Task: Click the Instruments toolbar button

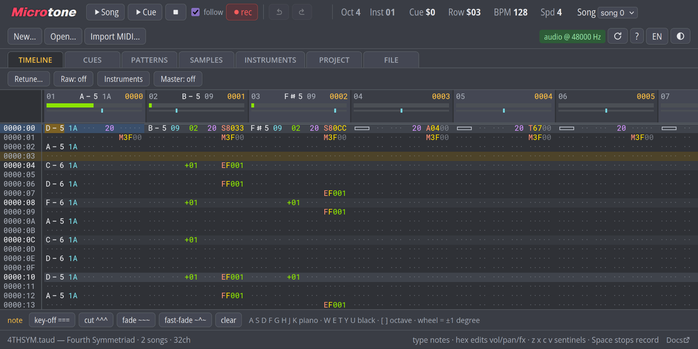Action: point(124,79)
